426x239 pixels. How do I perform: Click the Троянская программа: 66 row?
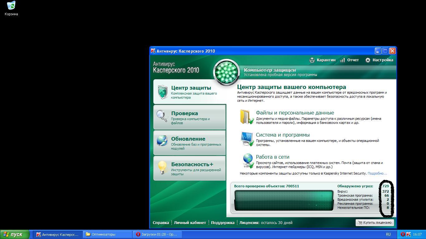[x=363, y=195]
